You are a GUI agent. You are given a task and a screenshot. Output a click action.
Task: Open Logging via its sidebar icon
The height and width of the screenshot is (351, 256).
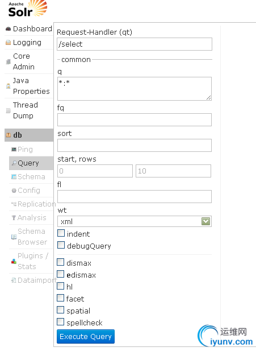tap(9, 43)
